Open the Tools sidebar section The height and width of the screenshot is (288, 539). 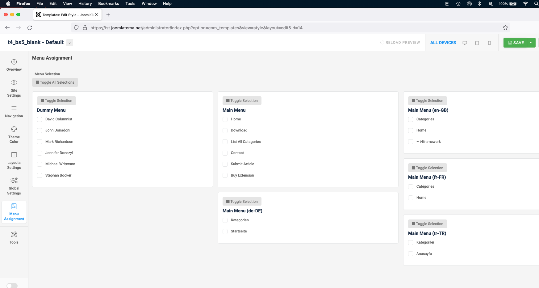(14, 238)
